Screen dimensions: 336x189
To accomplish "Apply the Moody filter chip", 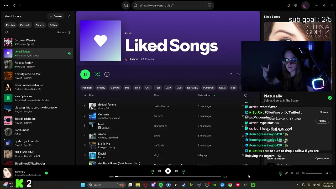I will 101,88.
